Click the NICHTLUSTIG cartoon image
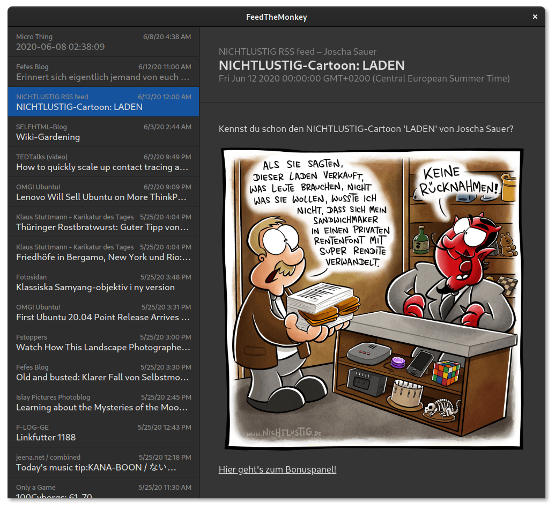Viewport: 555px width, 508px height. [372, 298]
